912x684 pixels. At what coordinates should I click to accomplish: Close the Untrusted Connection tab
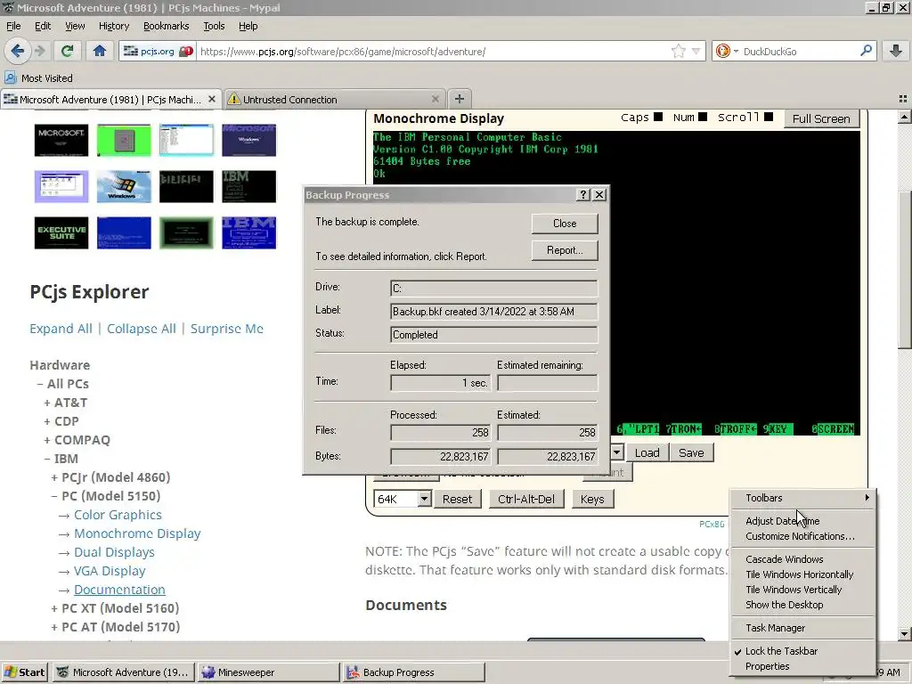[x=435, y=99]
